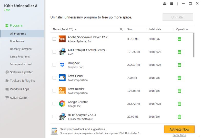The image size is (201, 138).
Task: Open the toolbox briefcase icon in title bar
Action: tap(165, 4)
